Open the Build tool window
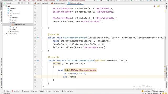 point(42,91)
